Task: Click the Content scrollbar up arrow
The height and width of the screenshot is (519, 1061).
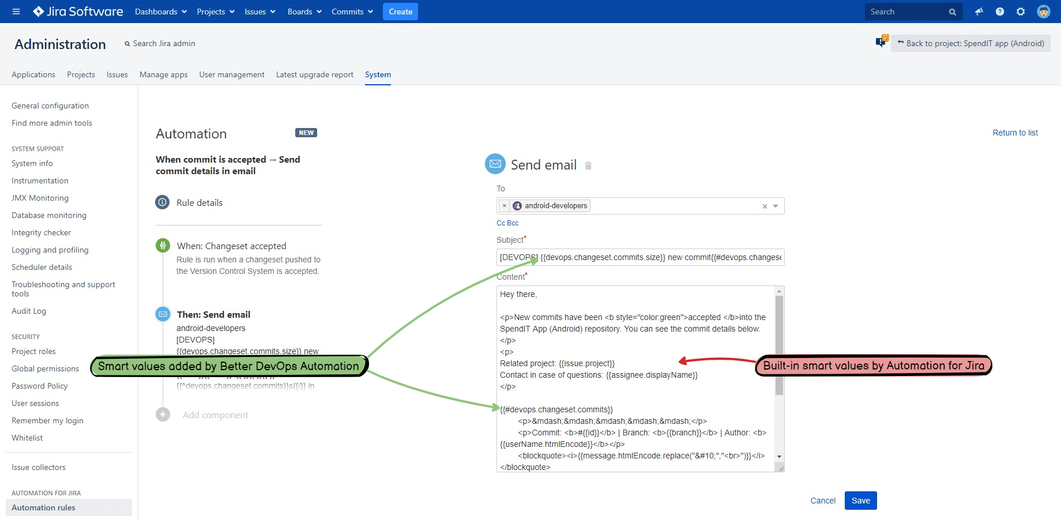Action: [x=780, y=291]
